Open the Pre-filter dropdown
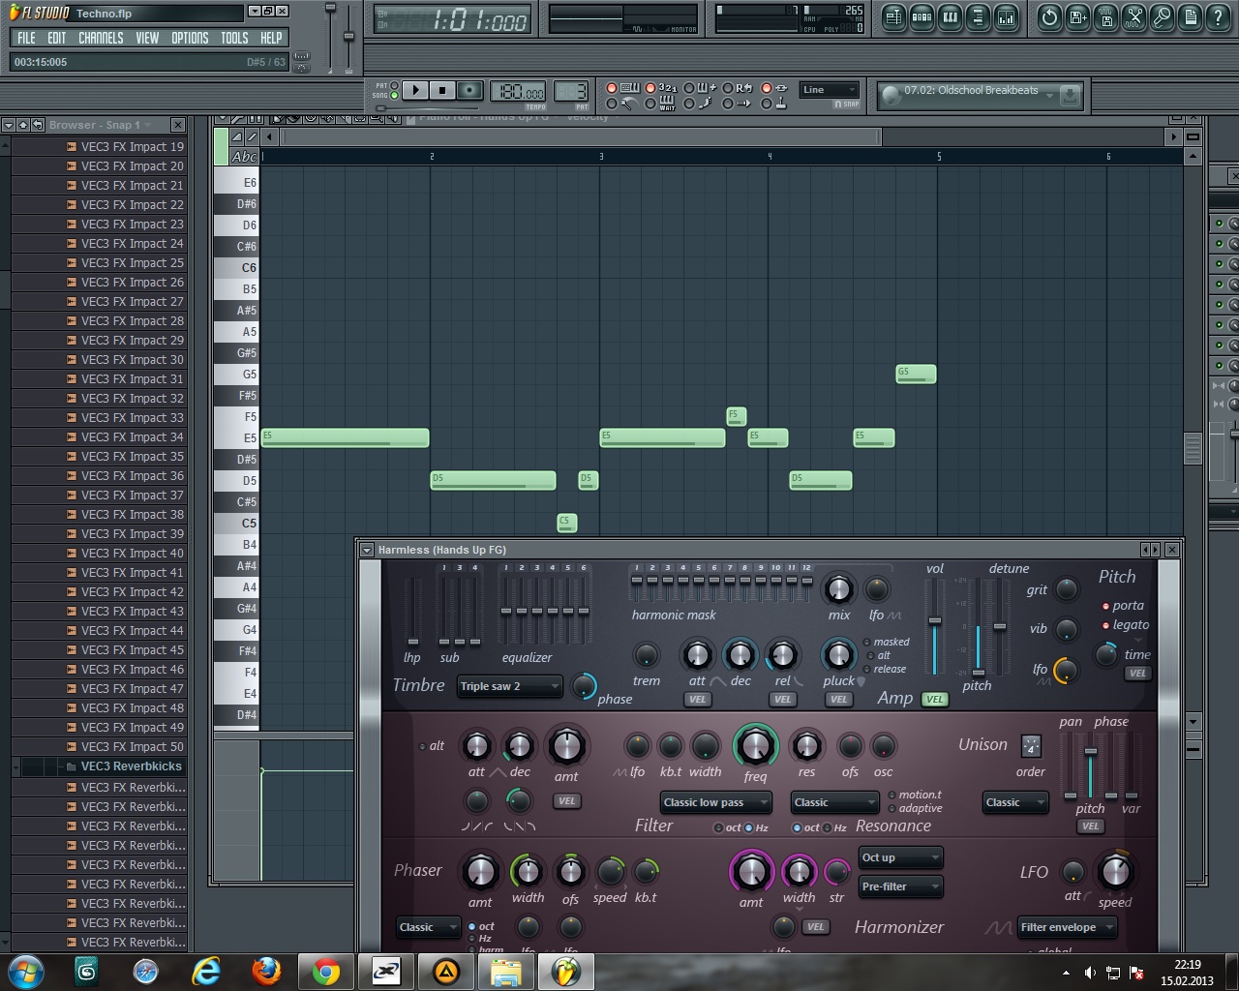The image size is (1239, 991). coord(900,886)
